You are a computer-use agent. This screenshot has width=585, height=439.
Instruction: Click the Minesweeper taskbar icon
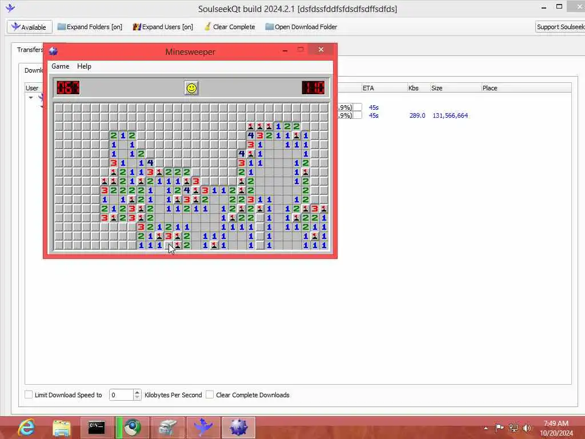(x=239, y=428)
